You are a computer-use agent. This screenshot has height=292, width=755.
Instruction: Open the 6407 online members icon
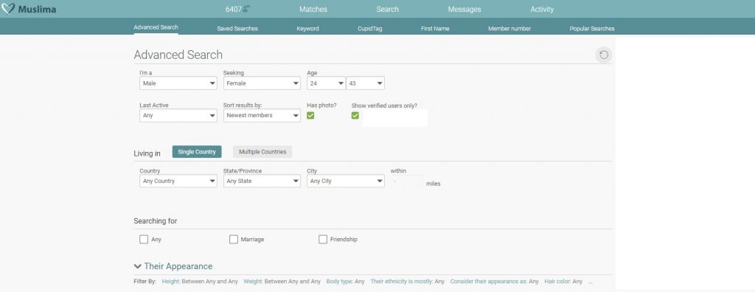[x=246, y=9]
